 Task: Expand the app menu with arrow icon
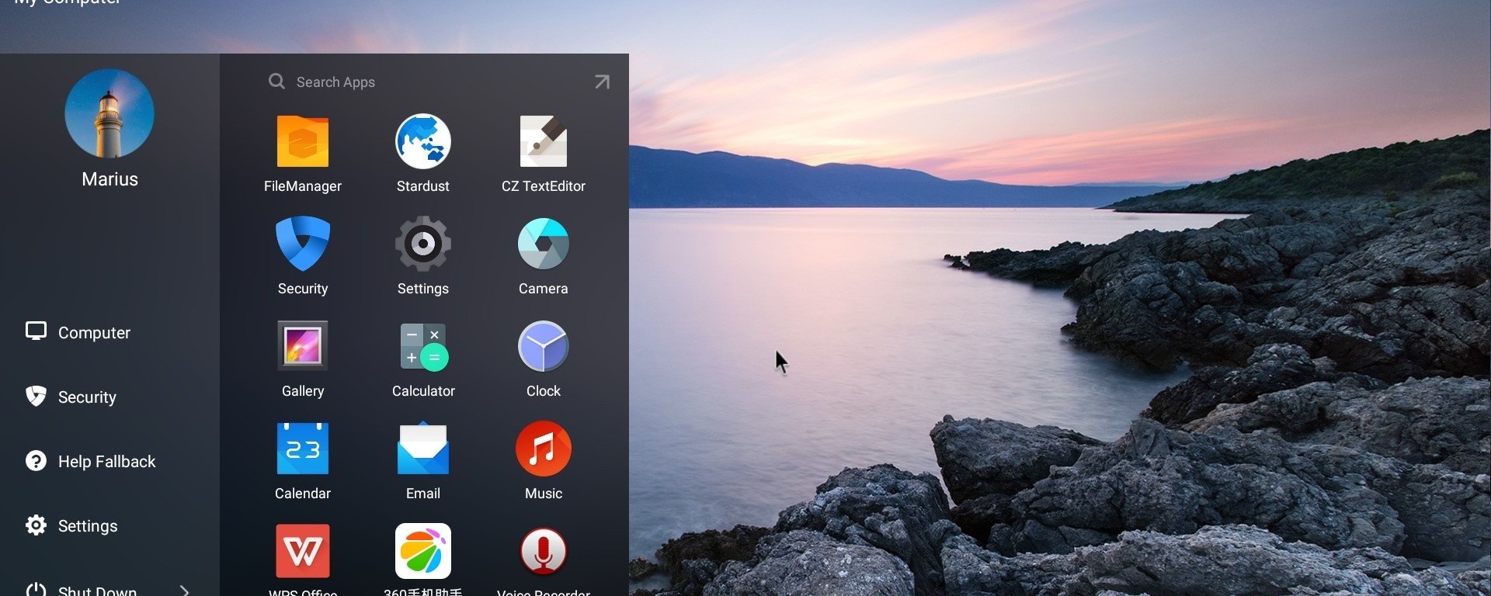[602, 82]
